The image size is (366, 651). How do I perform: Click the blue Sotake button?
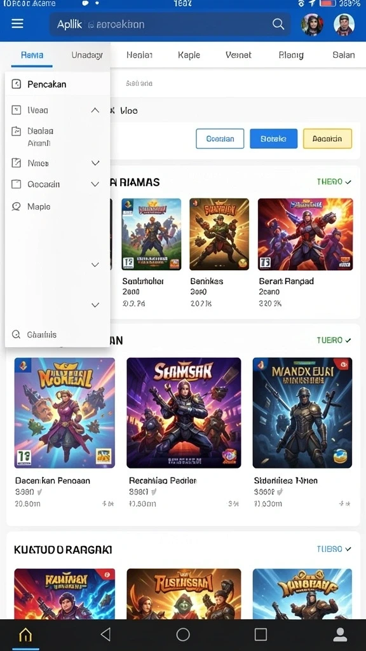[x=273, y=139]
